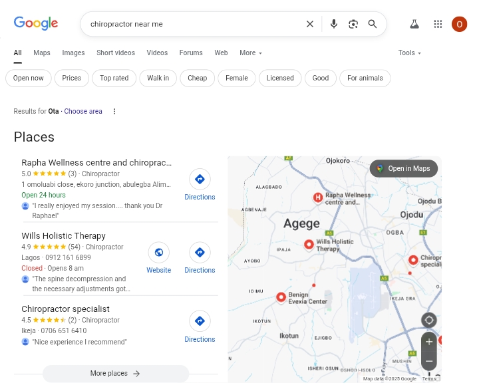
Task: Click the map Terms link
Action: (x=429, y=379)
